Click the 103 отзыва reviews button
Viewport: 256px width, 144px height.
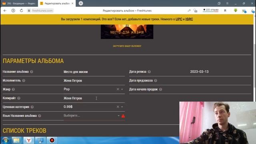tap(211, 10)
